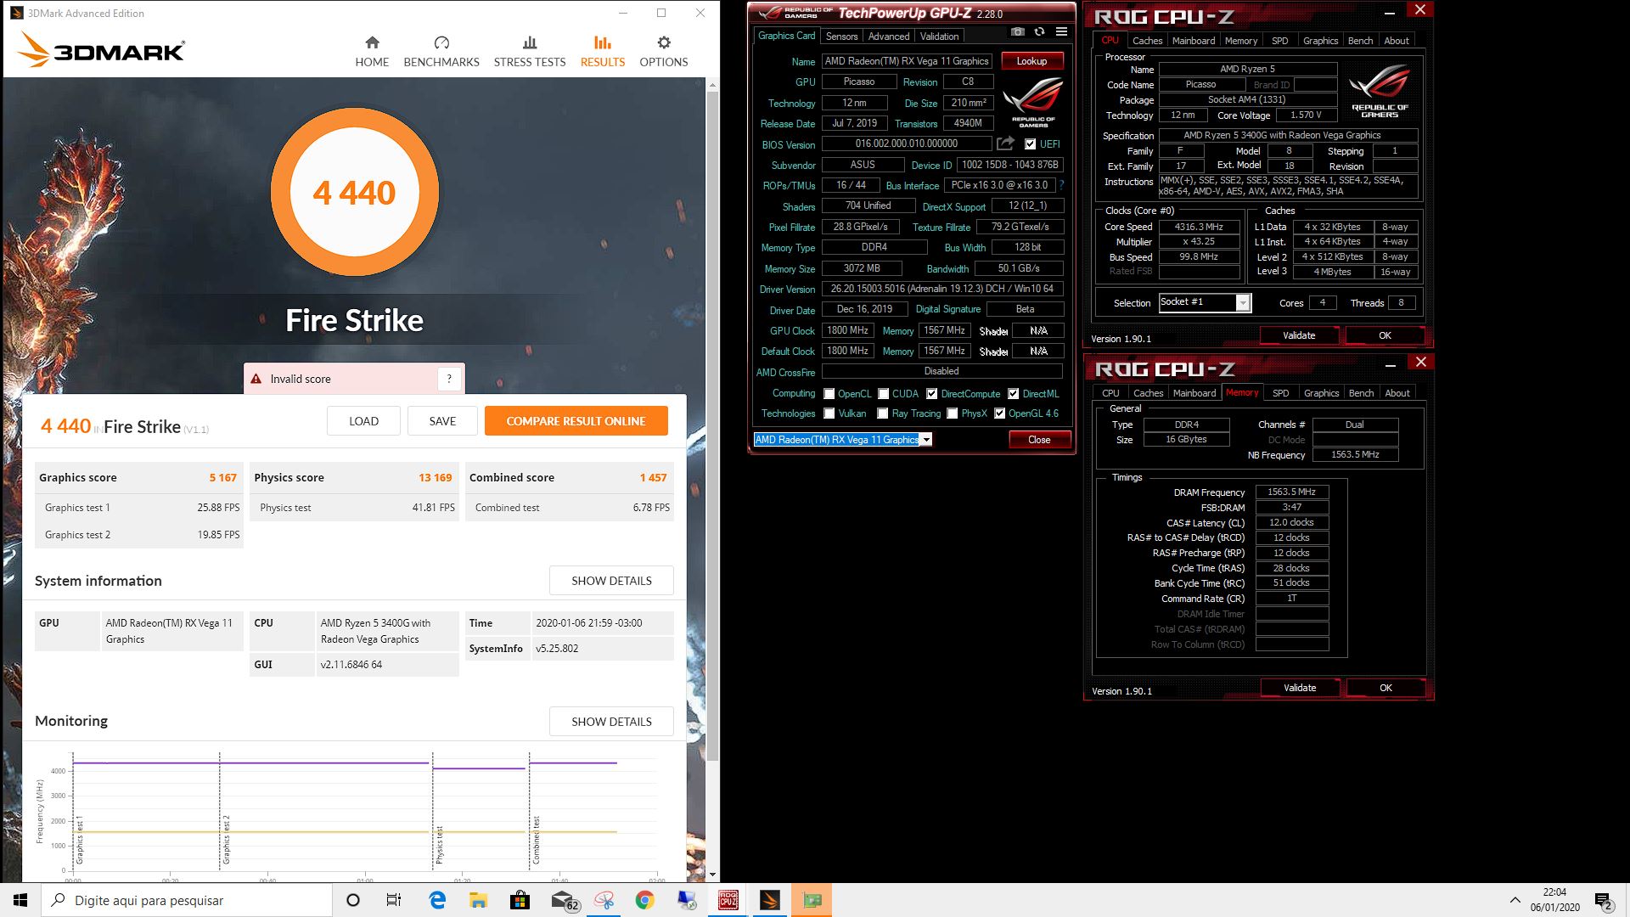Toggle the DirectML checkbox
Image resolution: width=1630 pixels, height=917 pixels.
1013,394
